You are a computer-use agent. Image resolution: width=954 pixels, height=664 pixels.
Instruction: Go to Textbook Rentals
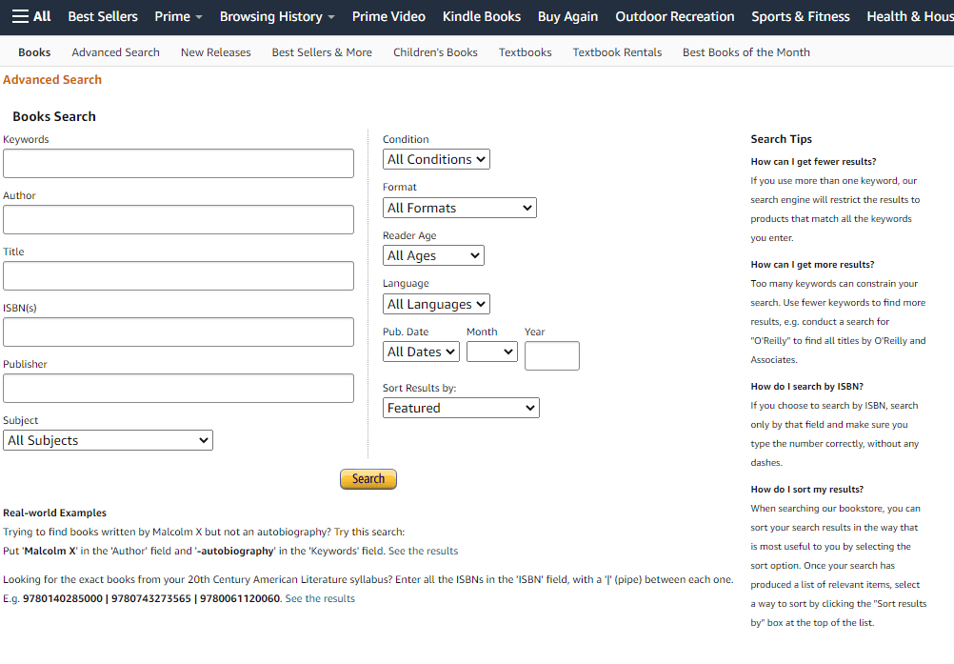tap(617, 52)
